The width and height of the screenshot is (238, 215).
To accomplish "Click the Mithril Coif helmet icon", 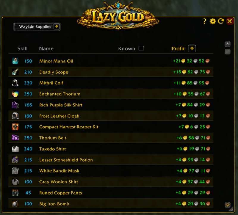I will (15, 83).
